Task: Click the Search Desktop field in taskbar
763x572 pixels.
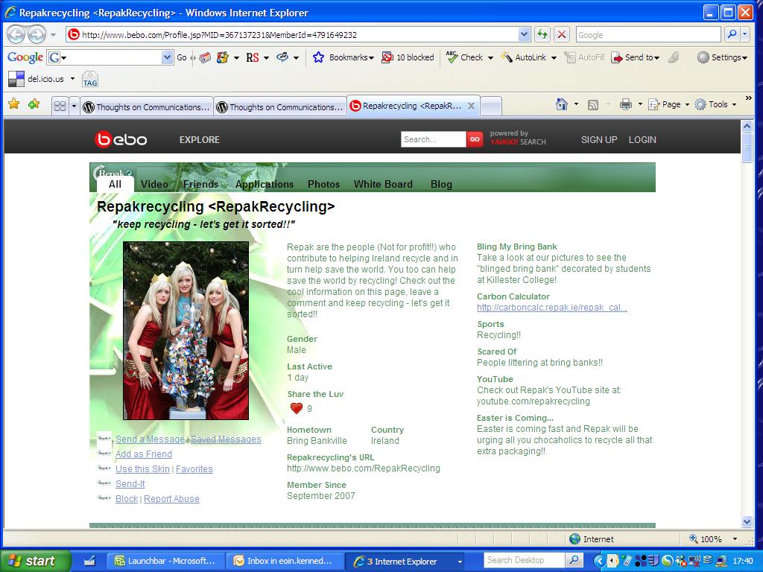Action: click(x=525, y=560)
